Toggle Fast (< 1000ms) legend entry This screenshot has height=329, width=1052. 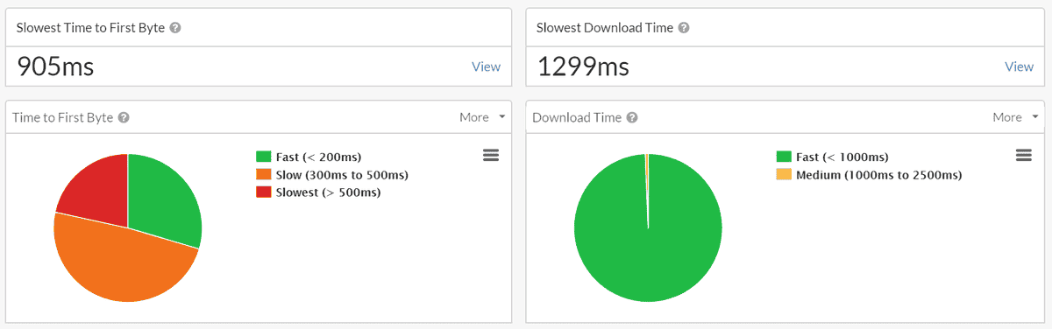833,157
